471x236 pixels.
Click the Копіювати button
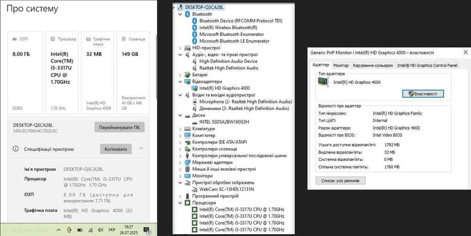coord(116,149)
